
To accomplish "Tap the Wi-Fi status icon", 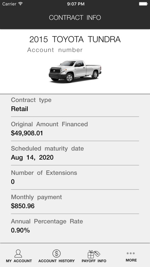I will 21,4.
